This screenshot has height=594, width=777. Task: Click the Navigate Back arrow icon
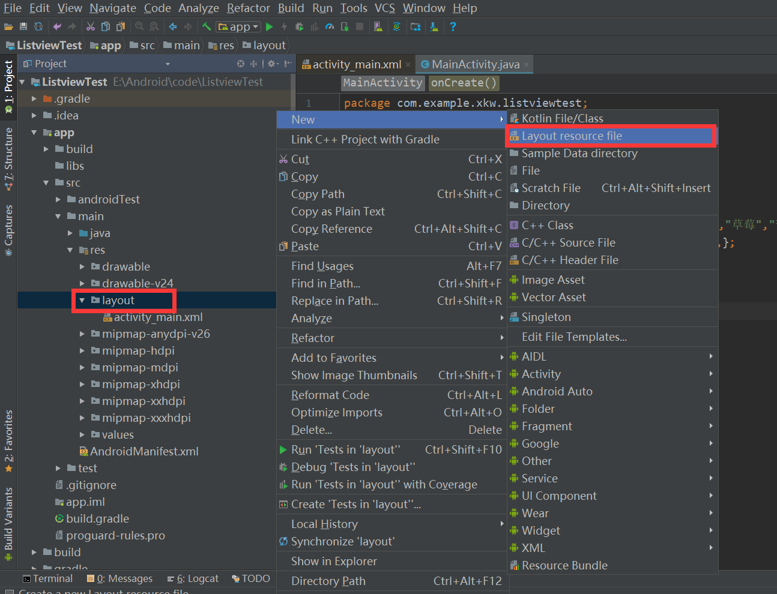pos(173,26)
